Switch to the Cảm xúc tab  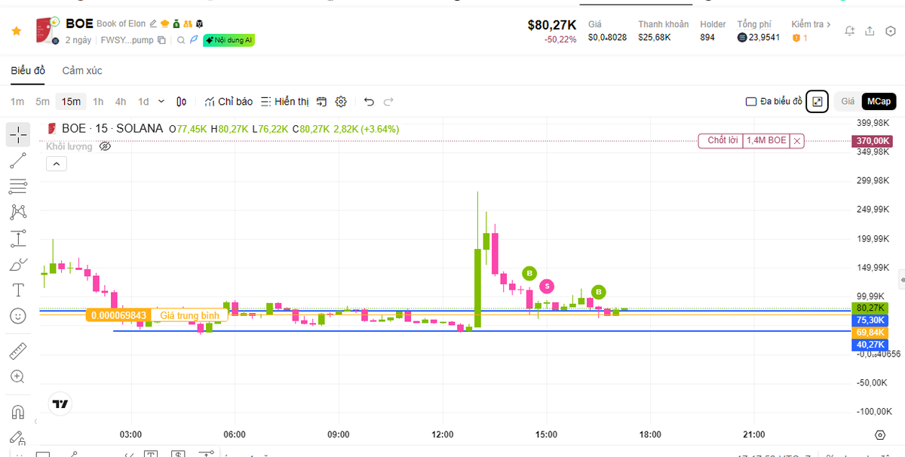82,71
